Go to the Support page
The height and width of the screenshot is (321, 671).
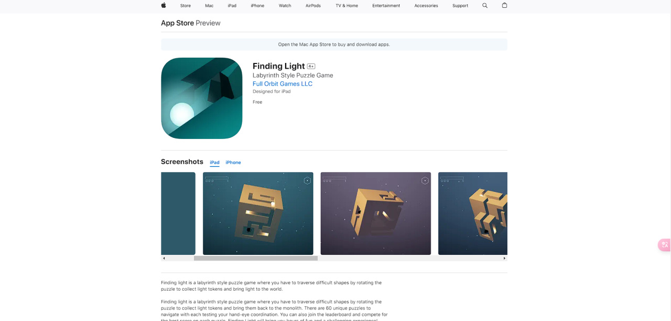click(460, 5)
